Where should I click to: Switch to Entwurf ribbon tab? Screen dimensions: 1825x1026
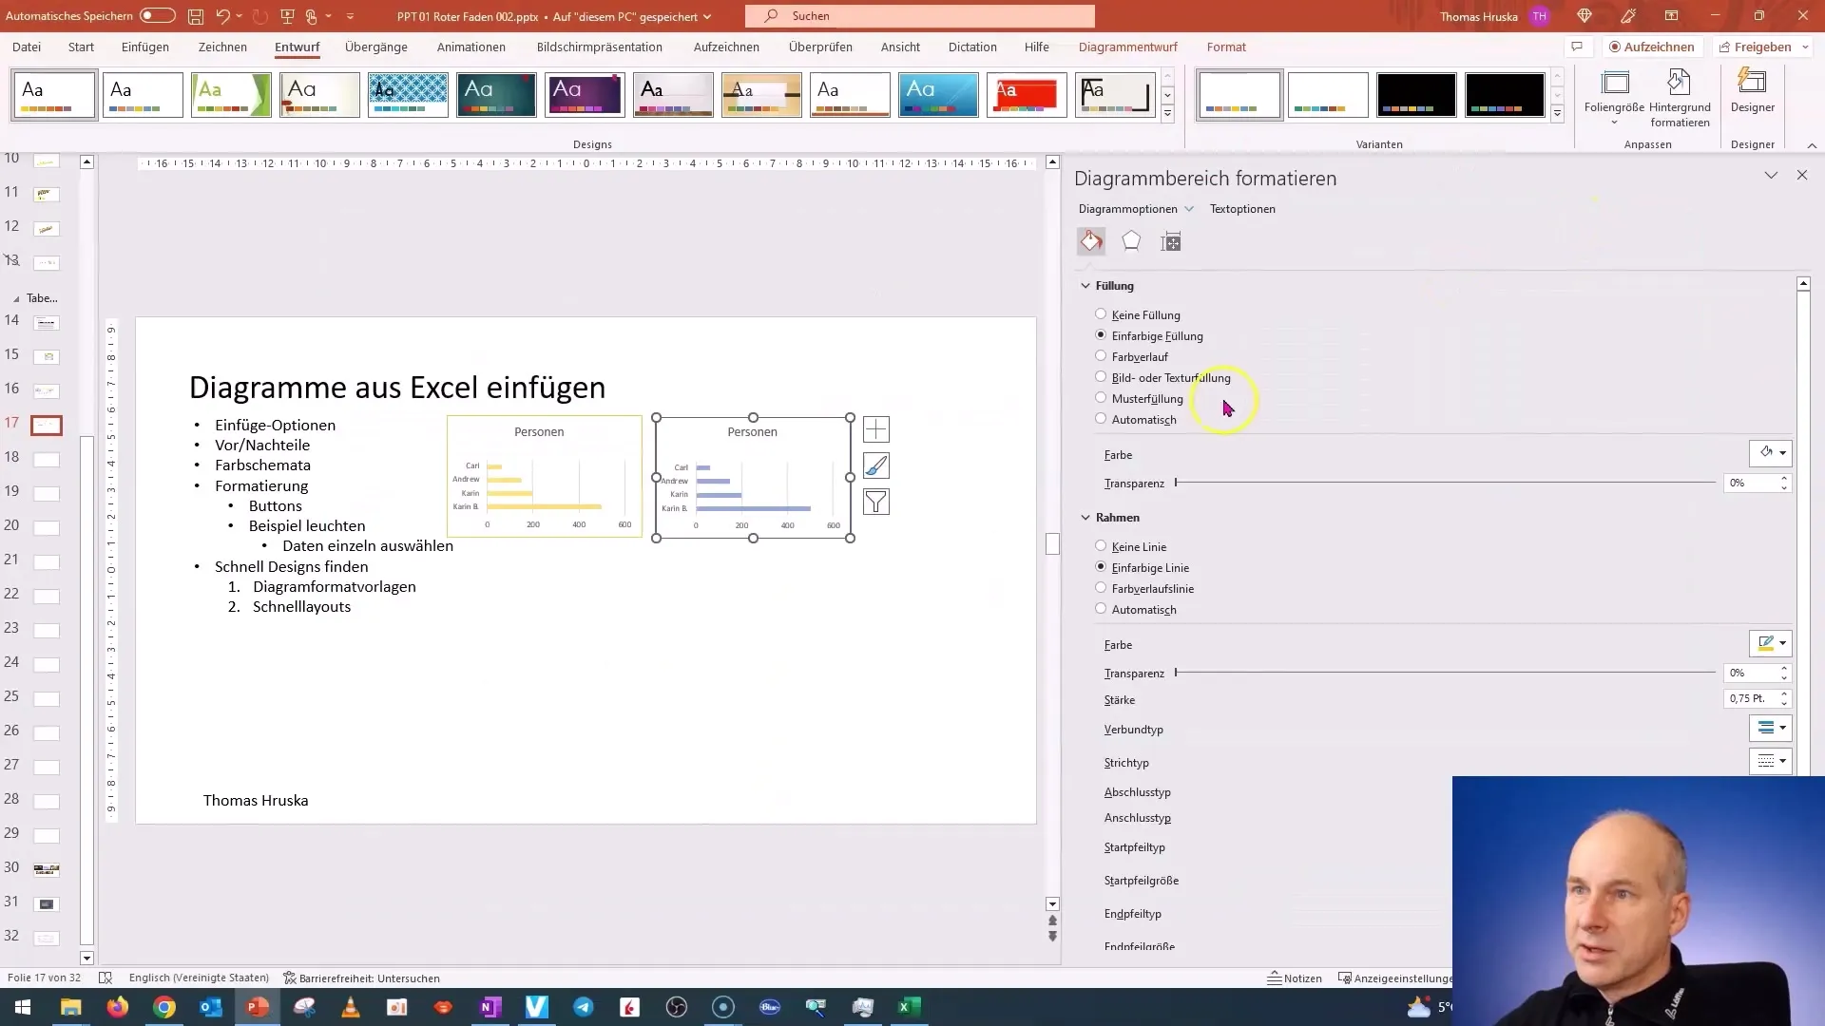coord(298,47)
